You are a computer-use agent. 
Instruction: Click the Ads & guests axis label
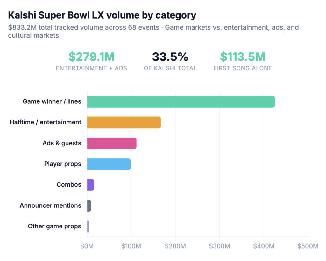(62, 143)
